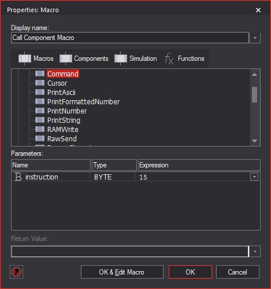The height and width of the screenshot is (289, 271).
Task: Open the Functions tab
Action: (x=184, y=58)
